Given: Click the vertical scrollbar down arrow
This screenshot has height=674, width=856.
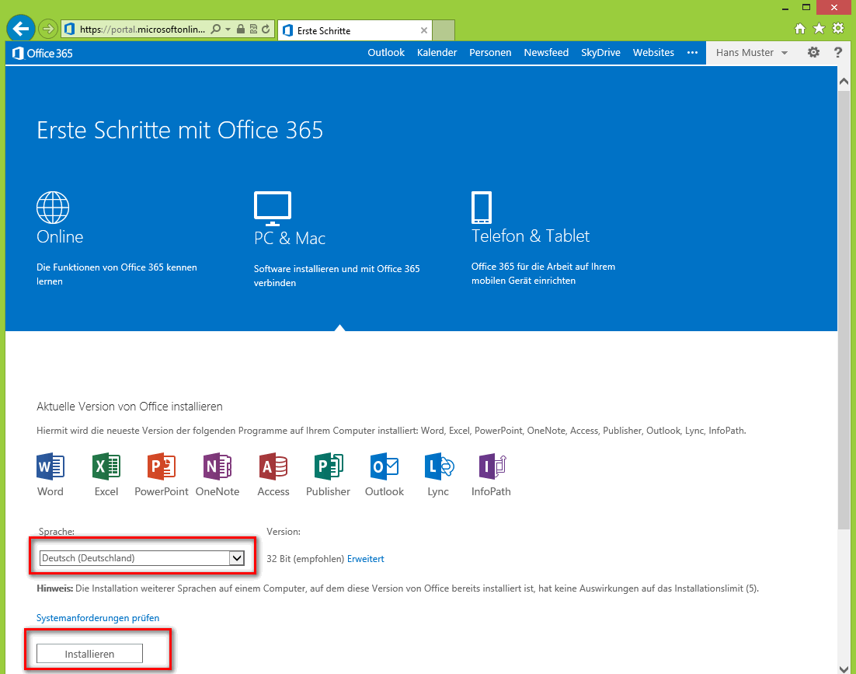Looking at the screenshot, I should pos(844,668).
